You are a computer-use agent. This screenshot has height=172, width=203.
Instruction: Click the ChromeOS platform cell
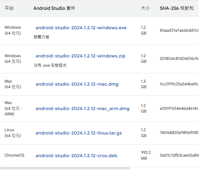[x=14, y=155]
